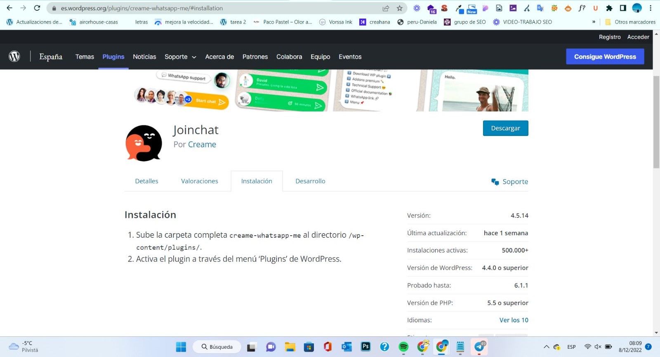660x357 pixels.
Task: Open Eventos in the navigation menu
Action: pyautogui.click(x=350, y=57)
